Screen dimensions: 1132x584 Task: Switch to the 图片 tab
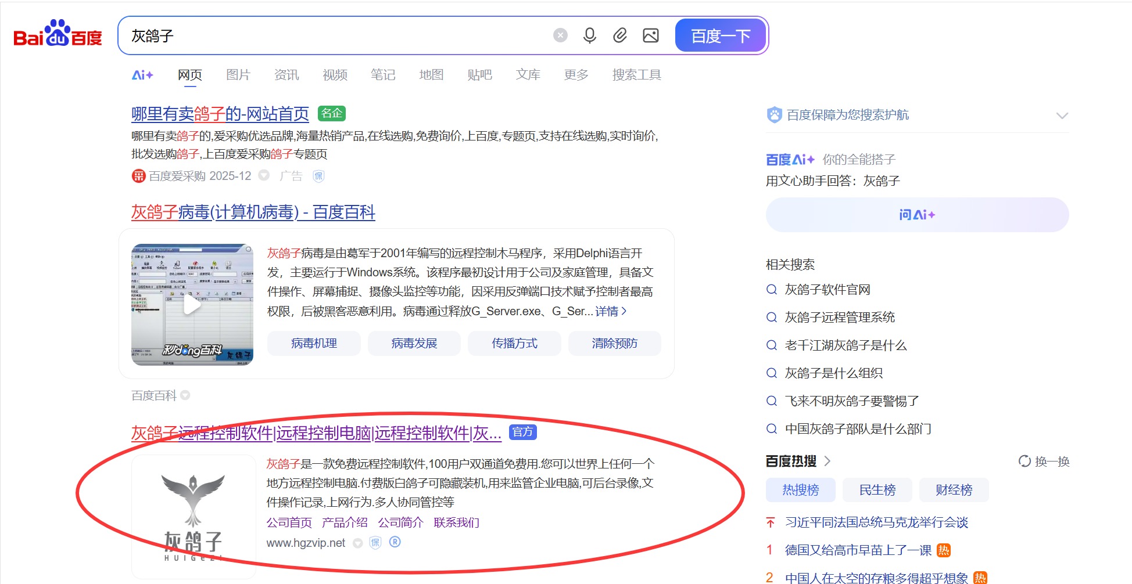click(238, 75)
